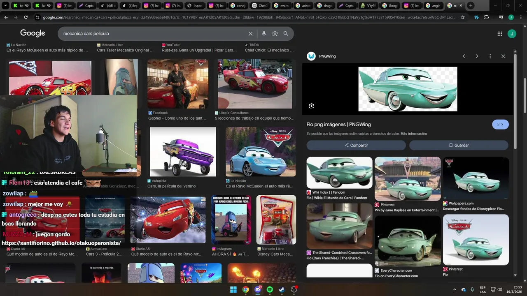527x296 pixels.
Task: Open Discord from the taskbar
Action: tap(258, 289)
